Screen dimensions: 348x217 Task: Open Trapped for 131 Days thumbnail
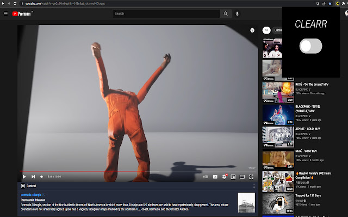(x=278, y=204)
